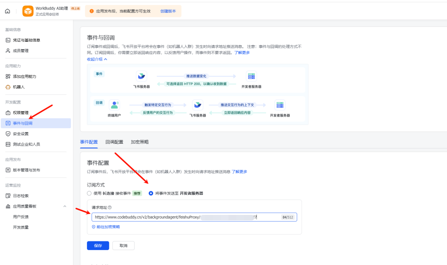Click 添加应用能力 grid icon
Image resolution: width=447 pixels, height=265 pixels.
coord(8,77)
